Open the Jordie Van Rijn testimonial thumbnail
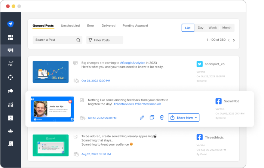264x168 pixels. [x=52, y=109]
